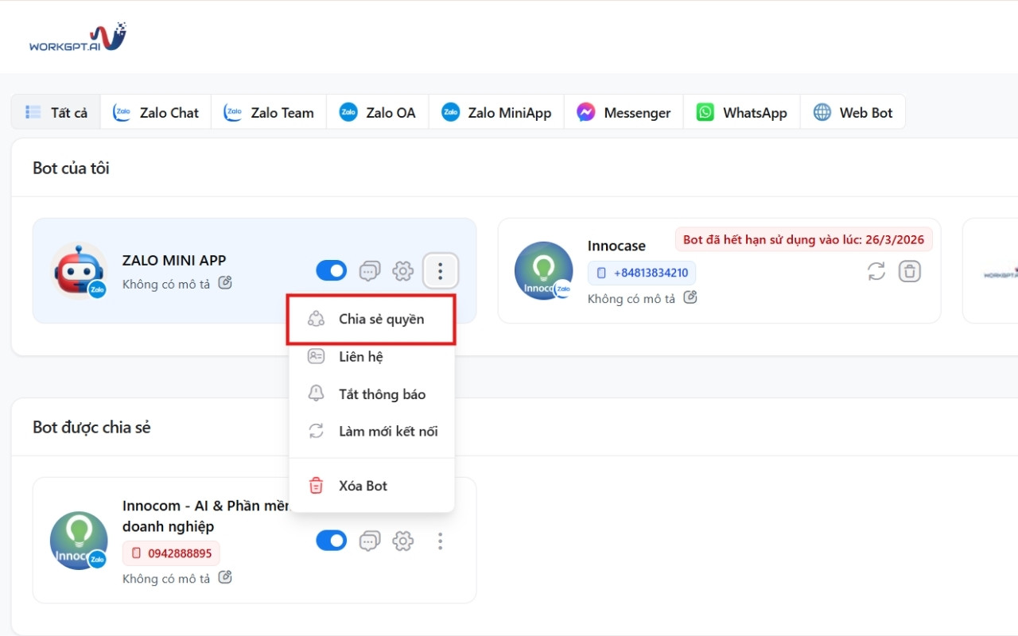1018x636 pixels.
Task: Open chat icon for Innocom bot
Action: point(369,541)
